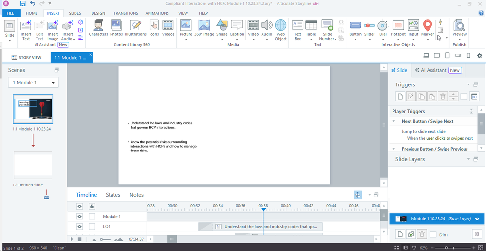
Task: Hide the Module 1 timeline object
Action: [80, 217]
